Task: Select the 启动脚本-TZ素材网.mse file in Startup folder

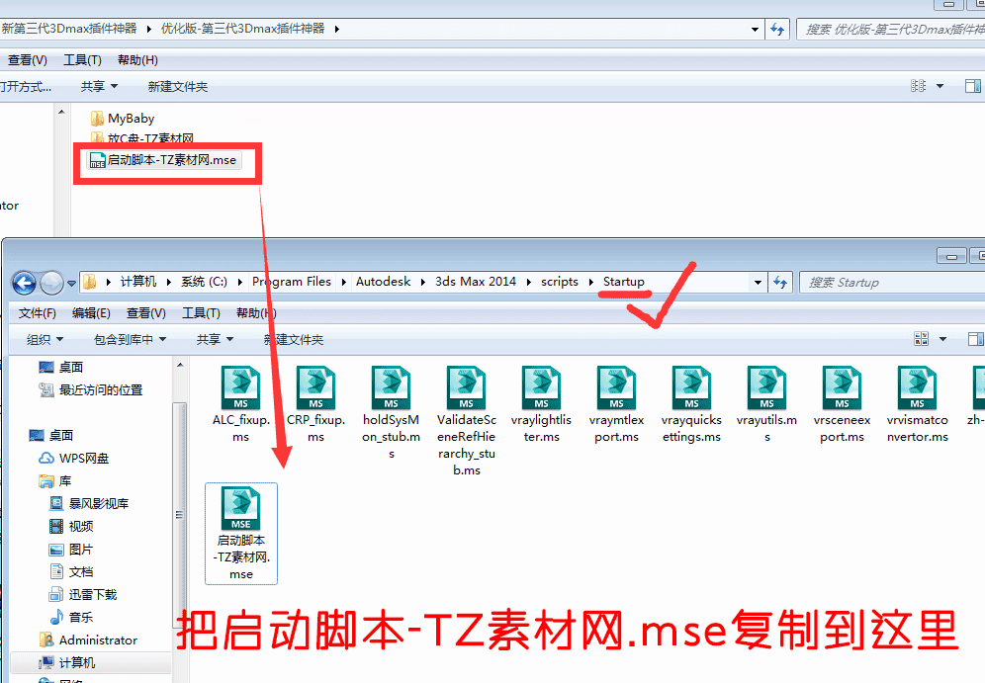Action: click(x=241, y=534)
